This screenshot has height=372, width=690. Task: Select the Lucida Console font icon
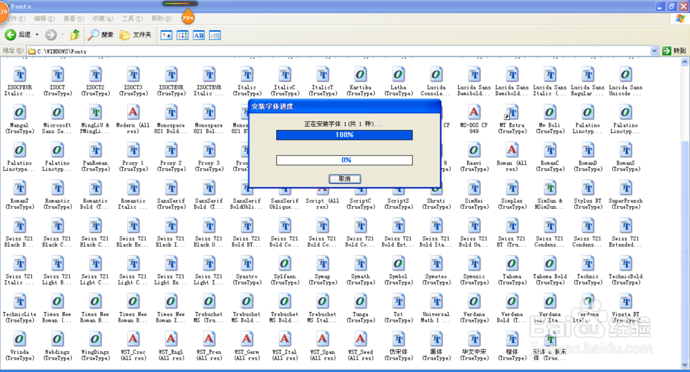tap(435, 74)
